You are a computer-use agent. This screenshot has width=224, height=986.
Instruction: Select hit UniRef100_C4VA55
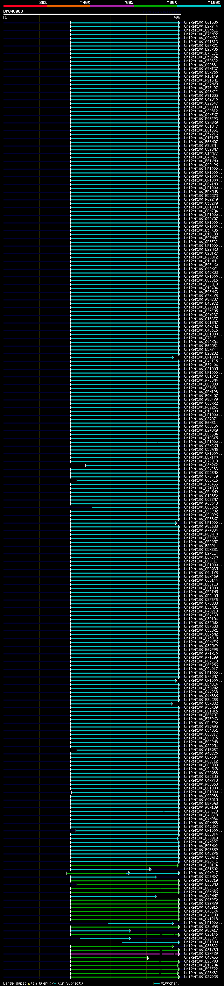click(201, 958)
